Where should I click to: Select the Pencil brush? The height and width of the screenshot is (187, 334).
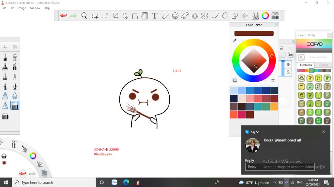(5, 57)
